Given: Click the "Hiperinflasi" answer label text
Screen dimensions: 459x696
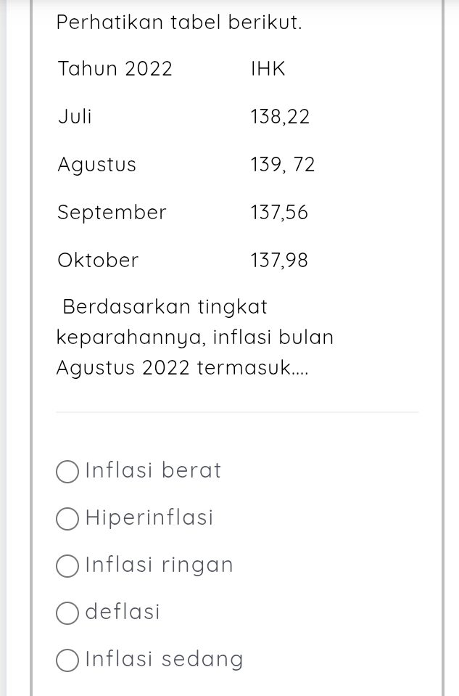Looking at the screenshot, I should coord(149,517).
